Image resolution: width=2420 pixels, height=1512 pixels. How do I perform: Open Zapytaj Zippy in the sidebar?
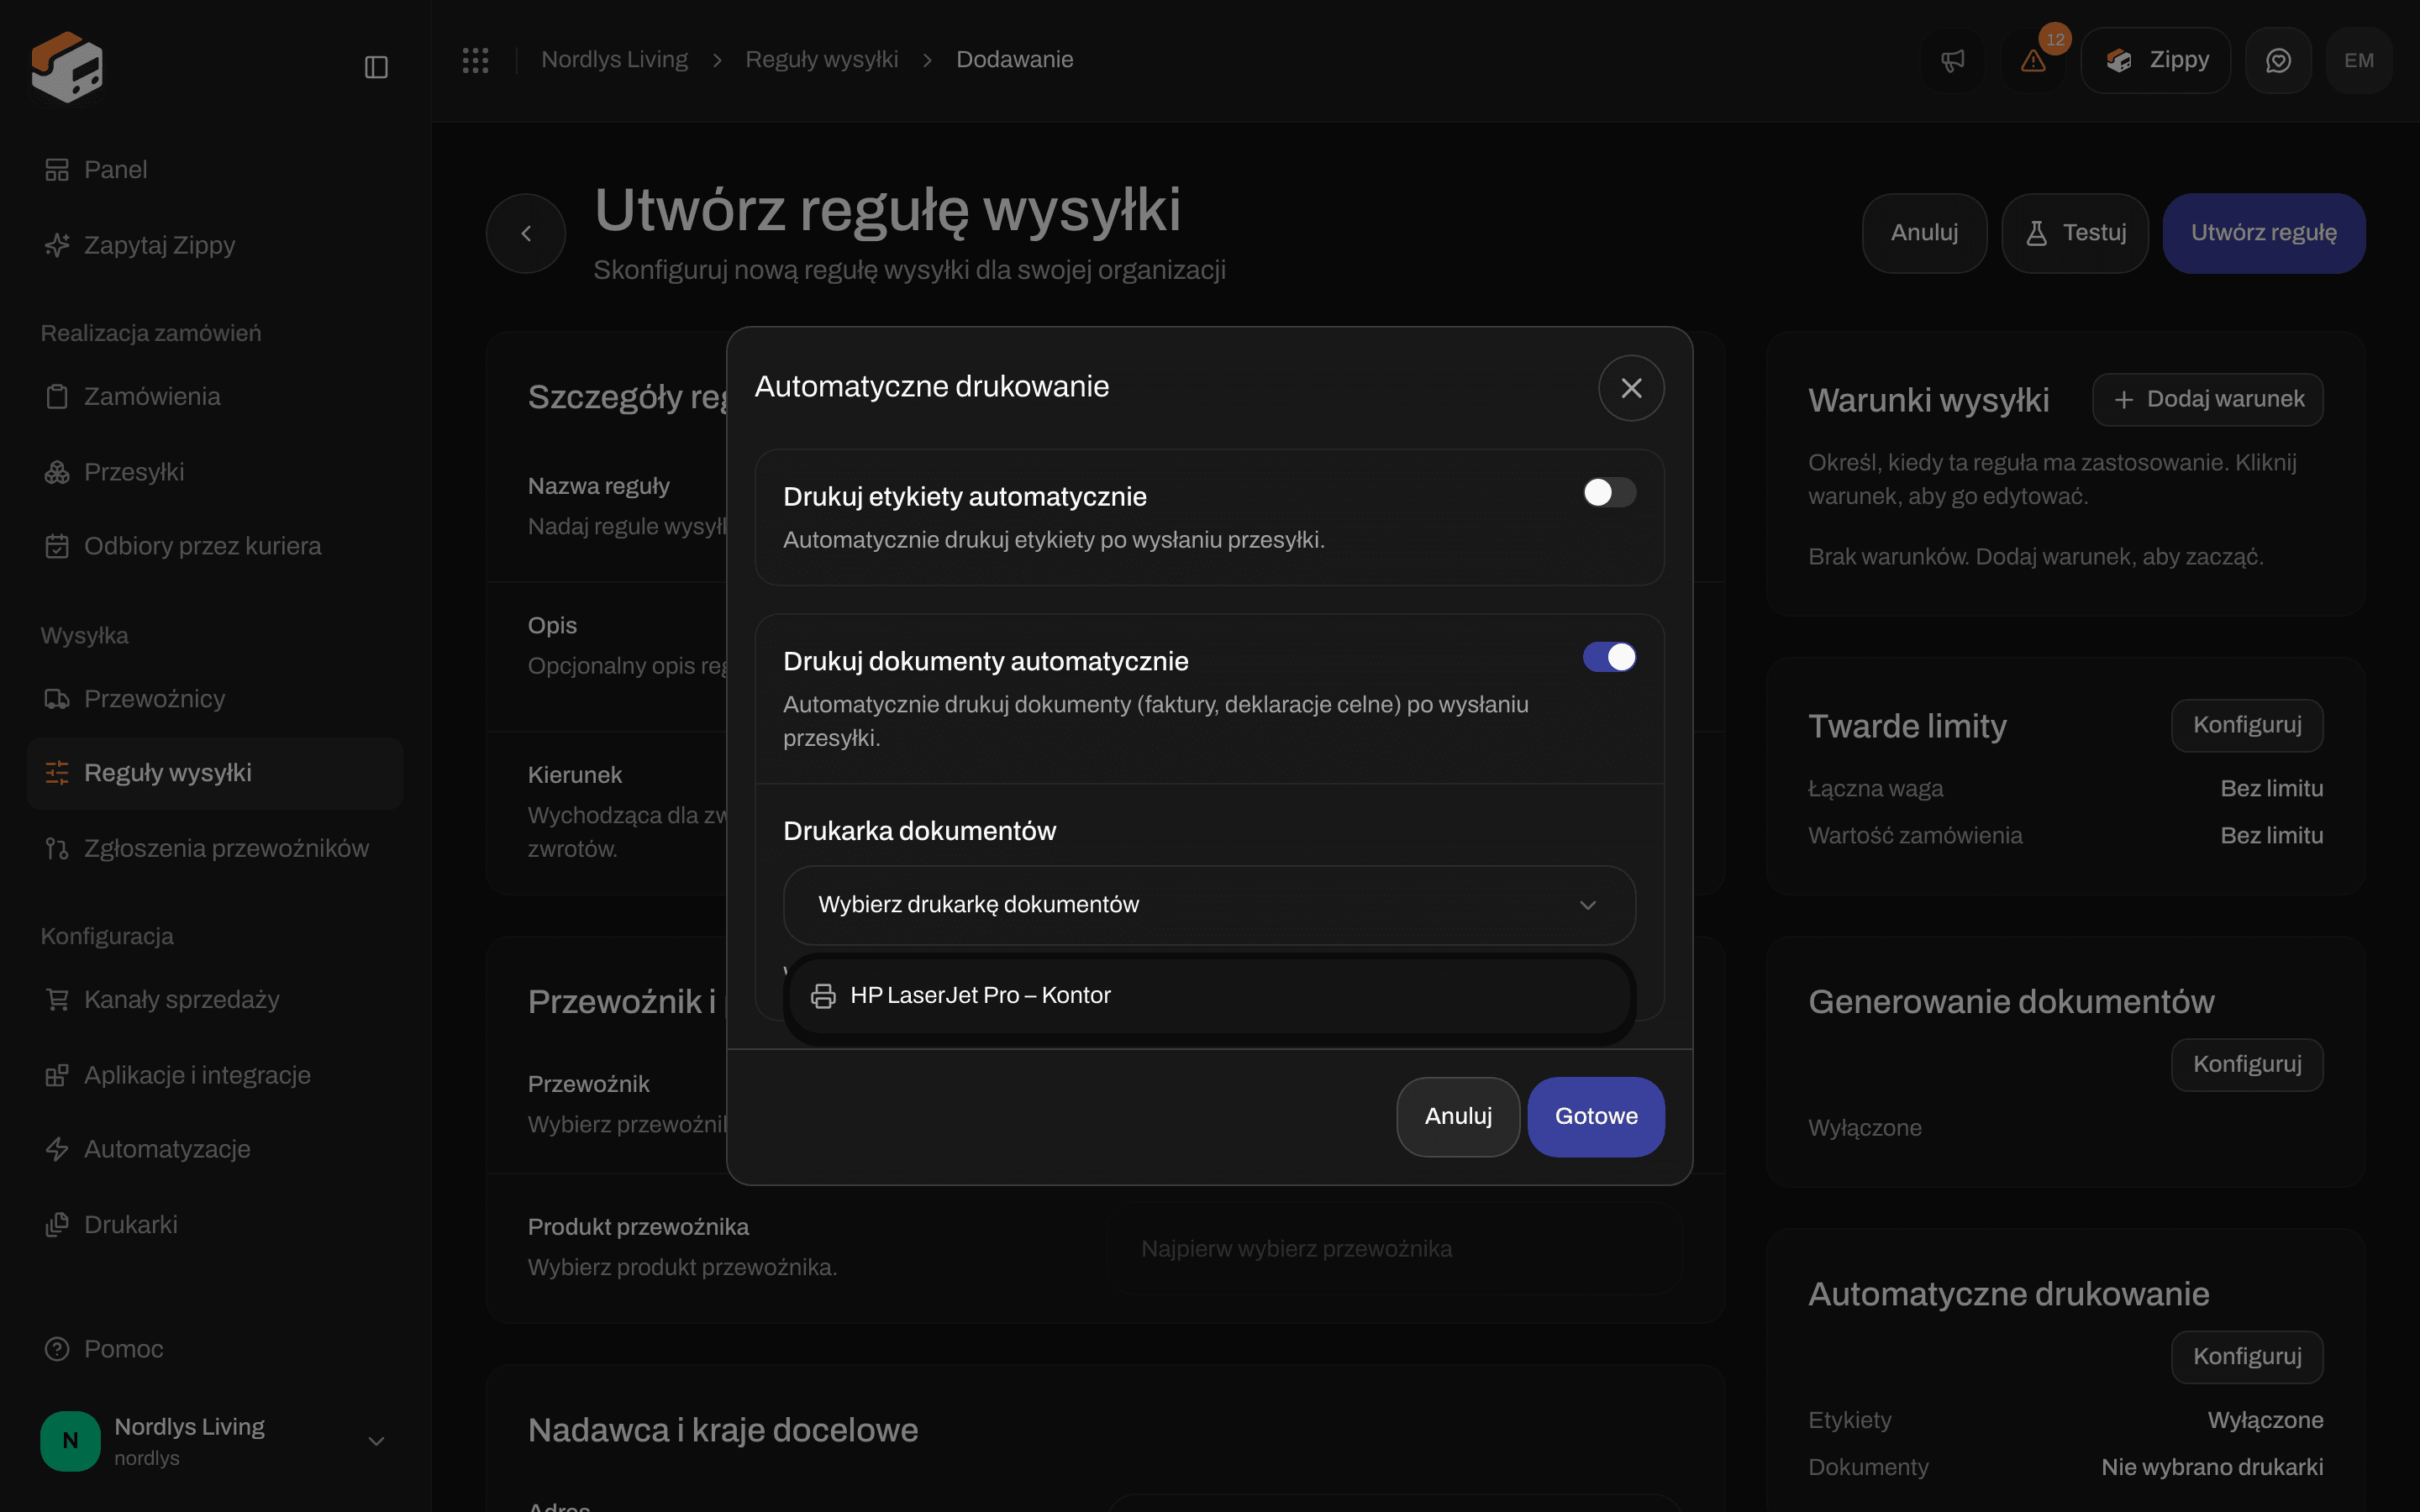(215, 245)
